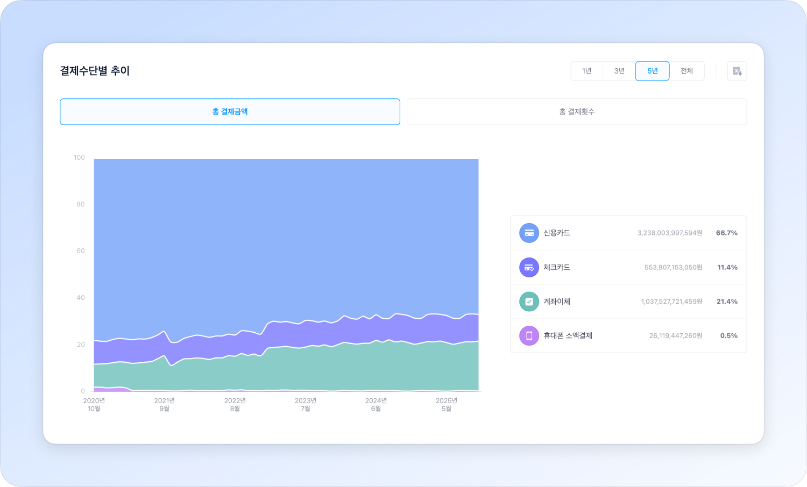Image resolution: width=807 pixels, height=487 pixels.
Task: Click the 체크카드 check card icon
Action: 529,267
